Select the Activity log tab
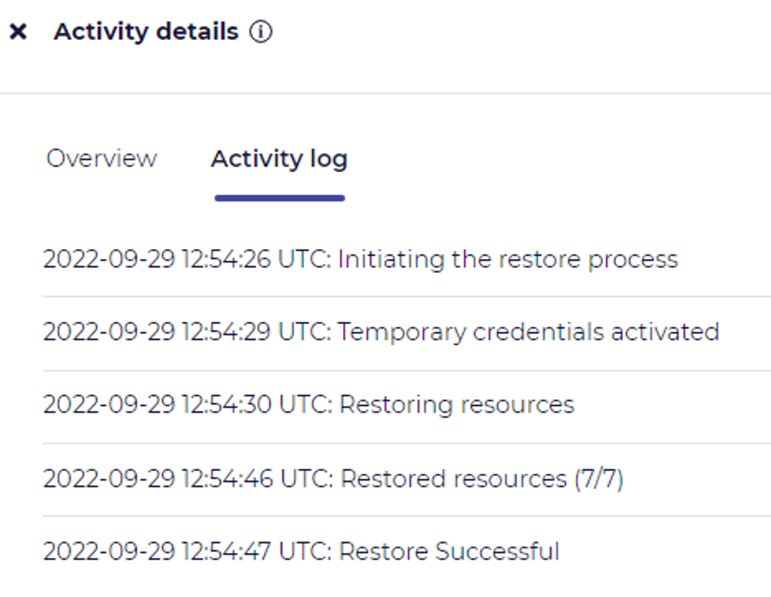The image size is (771, 597). [x=279, y=159]
